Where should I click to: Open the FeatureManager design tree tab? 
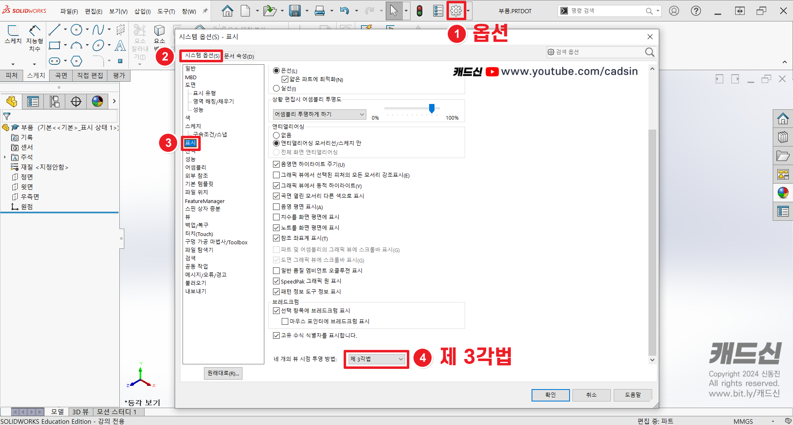click(x=12, y=102)
